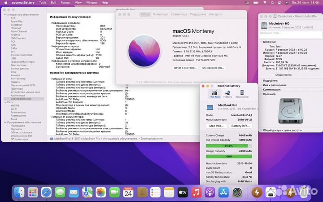Select Bluetooth in the sidebar
Screen dimensions: 323x202
(x=16, y=25)
